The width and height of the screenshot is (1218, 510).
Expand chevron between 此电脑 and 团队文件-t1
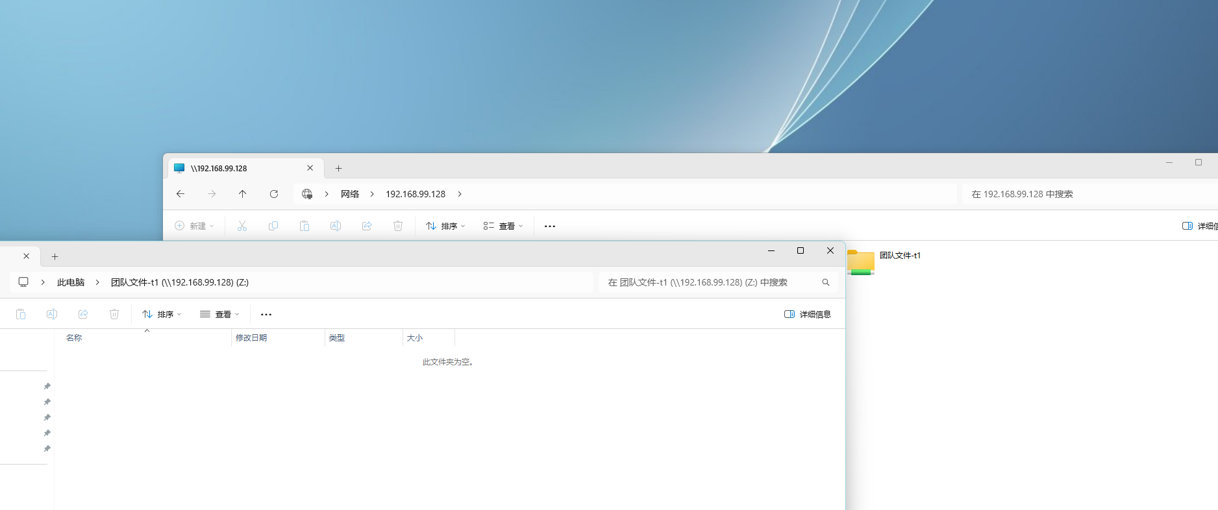97,282
